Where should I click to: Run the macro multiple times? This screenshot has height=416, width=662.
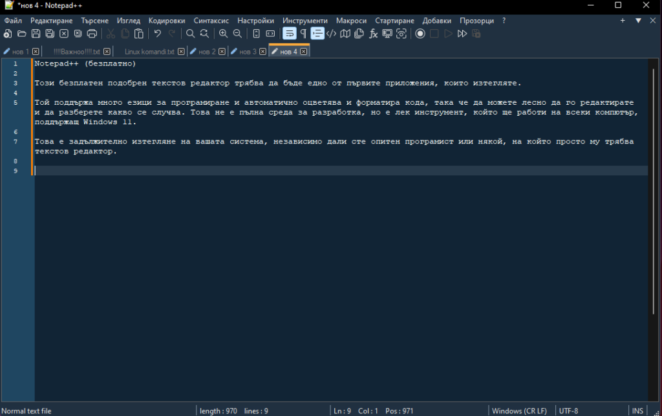coord(462,34)
